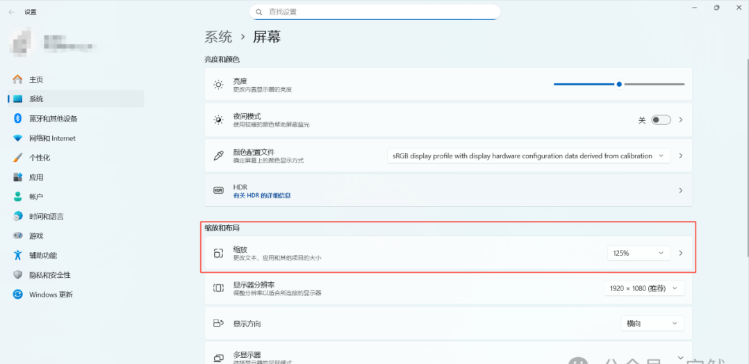
Task: Open the 有关 HDR 的详细信息 link
Action: (x=262, y=196)
